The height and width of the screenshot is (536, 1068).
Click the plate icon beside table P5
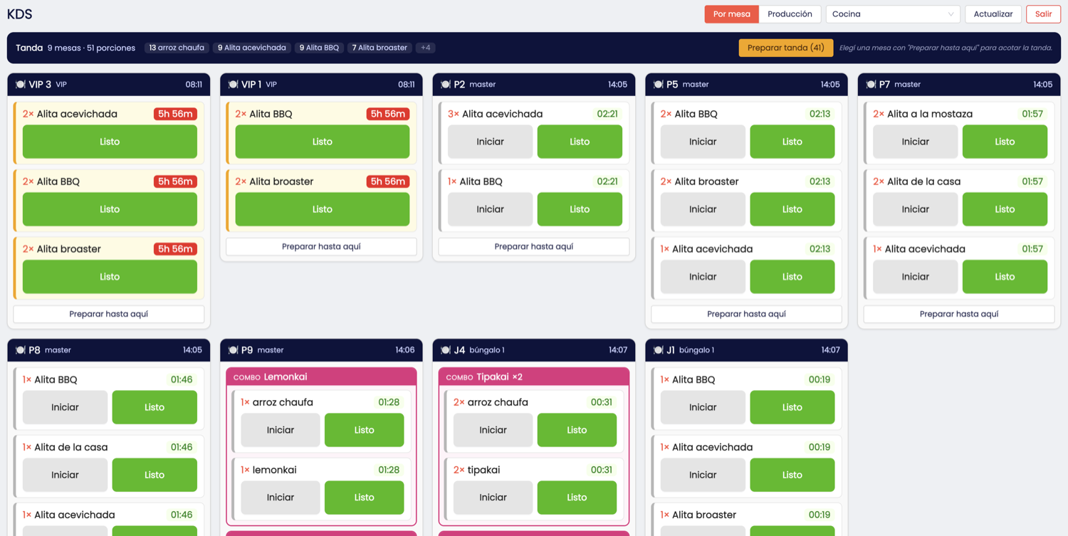click(658, 85)
